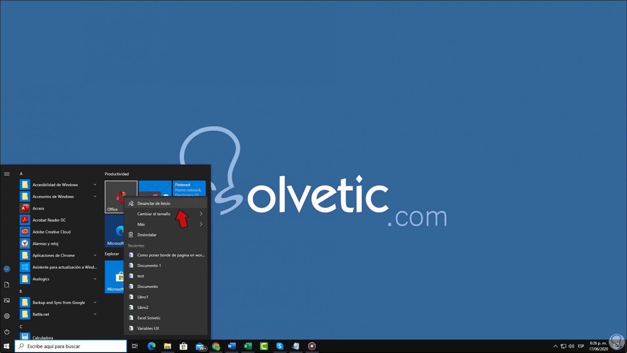627x353 pixels.
Task: Click the Power button in Start sidebar
Action: point(7,332)
